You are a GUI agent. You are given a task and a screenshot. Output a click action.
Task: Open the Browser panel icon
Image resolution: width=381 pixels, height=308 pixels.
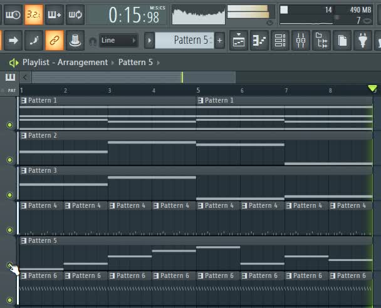[x=321, y=41]
